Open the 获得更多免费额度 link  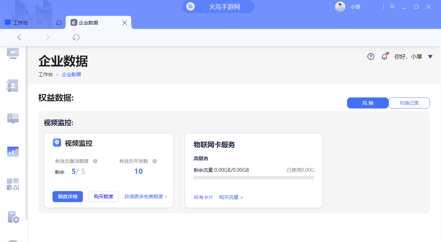[x=146, y=197]
